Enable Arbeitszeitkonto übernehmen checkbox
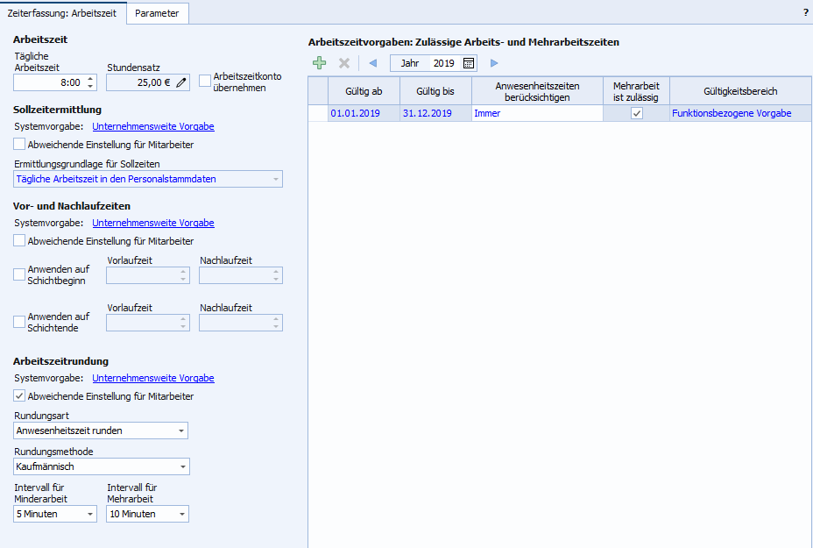 [x=205, y=82]
